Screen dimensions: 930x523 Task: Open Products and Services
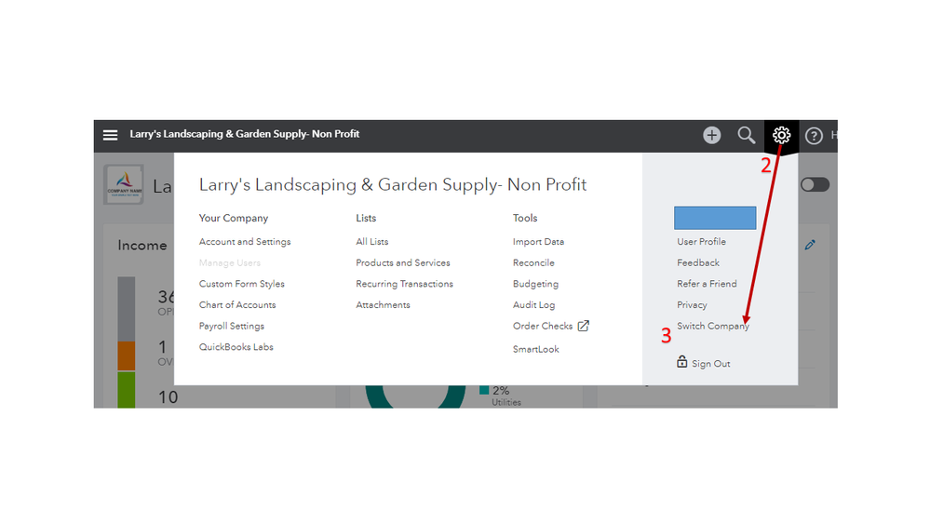[403, 262]
